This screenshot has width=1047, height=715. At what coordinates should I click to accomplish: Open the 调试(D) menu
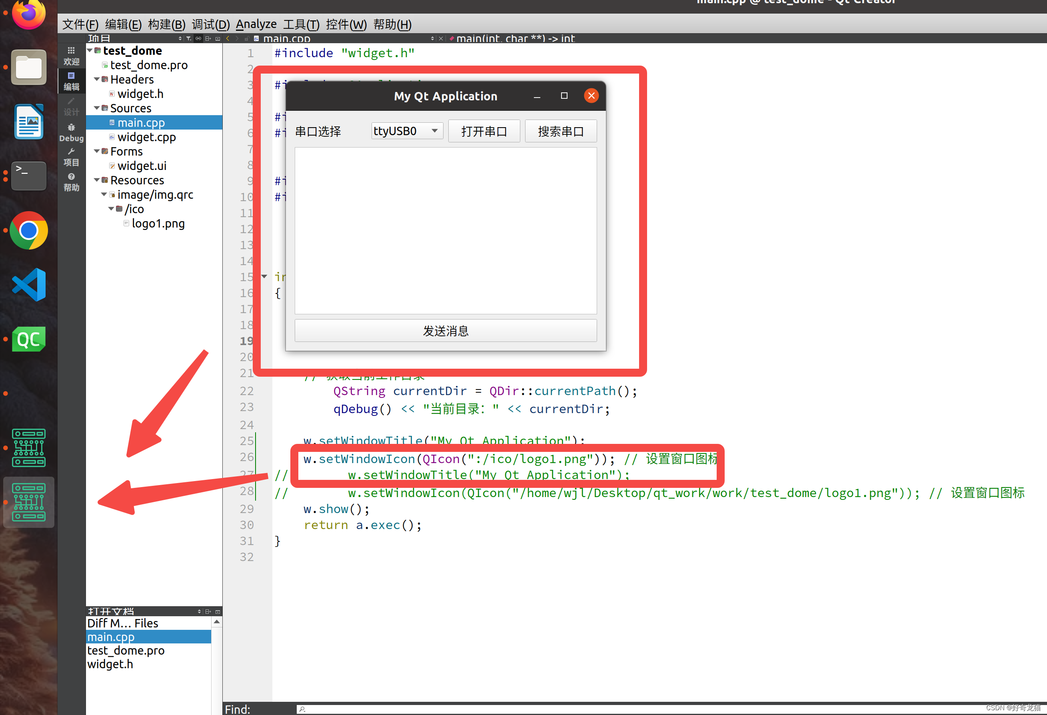(x=210, y=24)
